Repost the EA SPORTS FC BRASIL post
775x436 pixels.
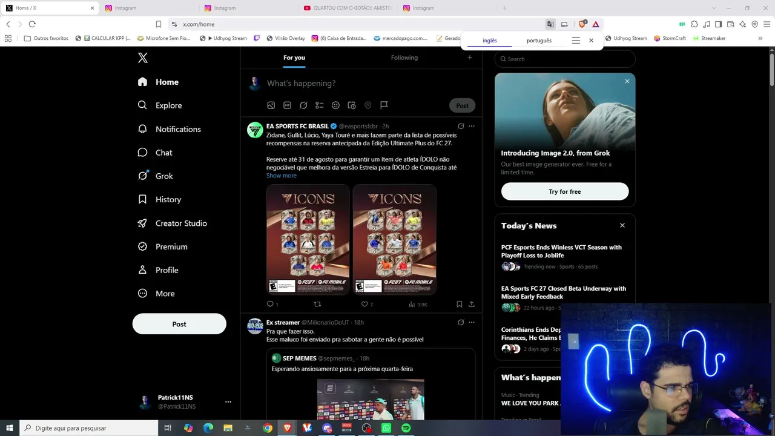point(317,304)
